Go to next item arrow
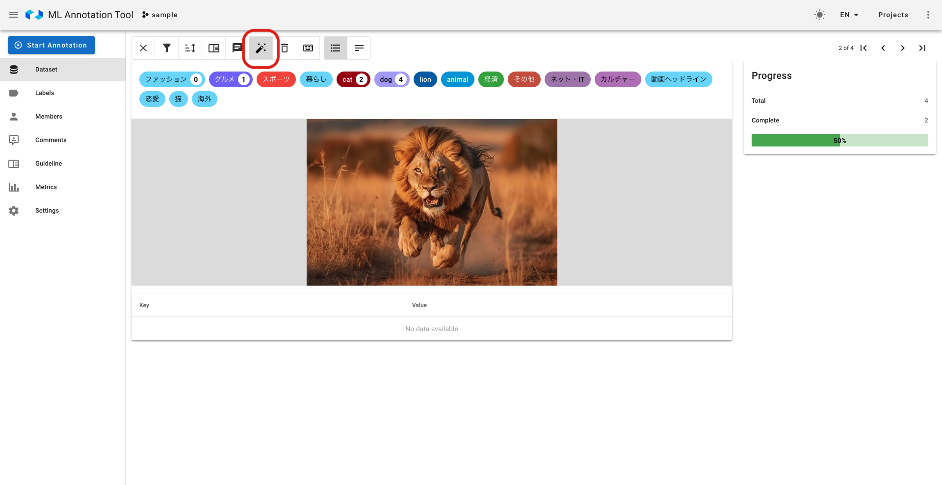Image resolution: width=942 pixels, height=485 pixels. pyautogui.click(x=903, y=48)
